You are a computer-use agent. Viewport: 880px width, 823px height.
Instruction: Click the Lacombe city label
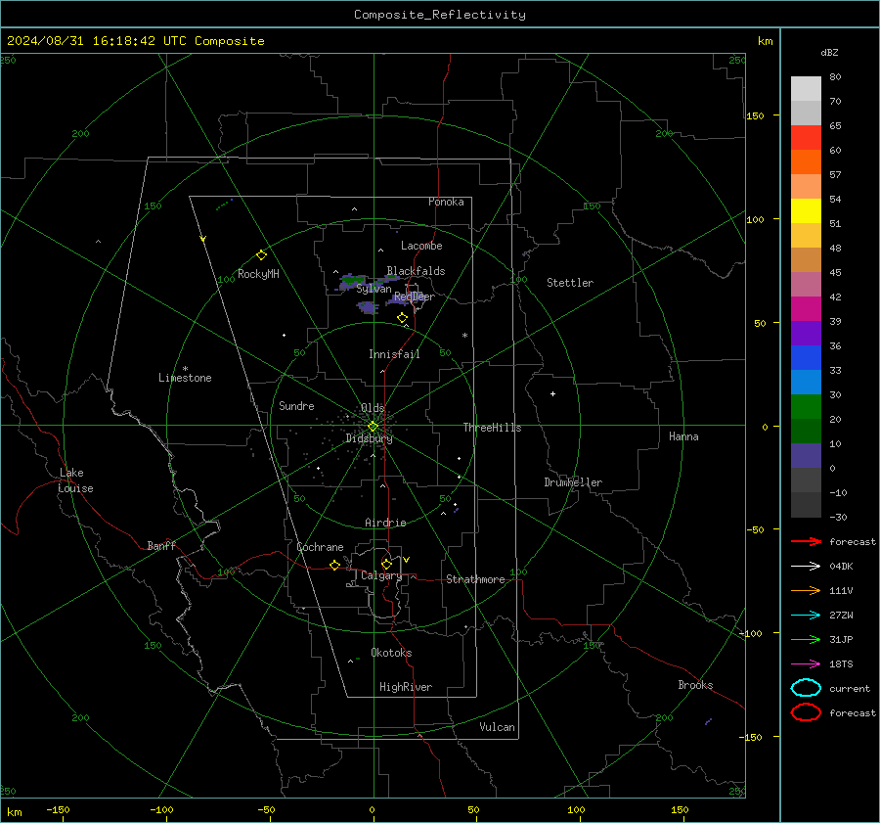tap(421, 246)
